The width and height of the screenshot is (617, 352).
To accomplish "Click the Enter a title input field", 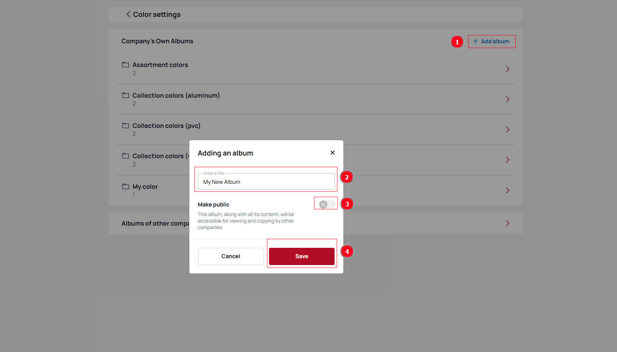I will point(266,182).
